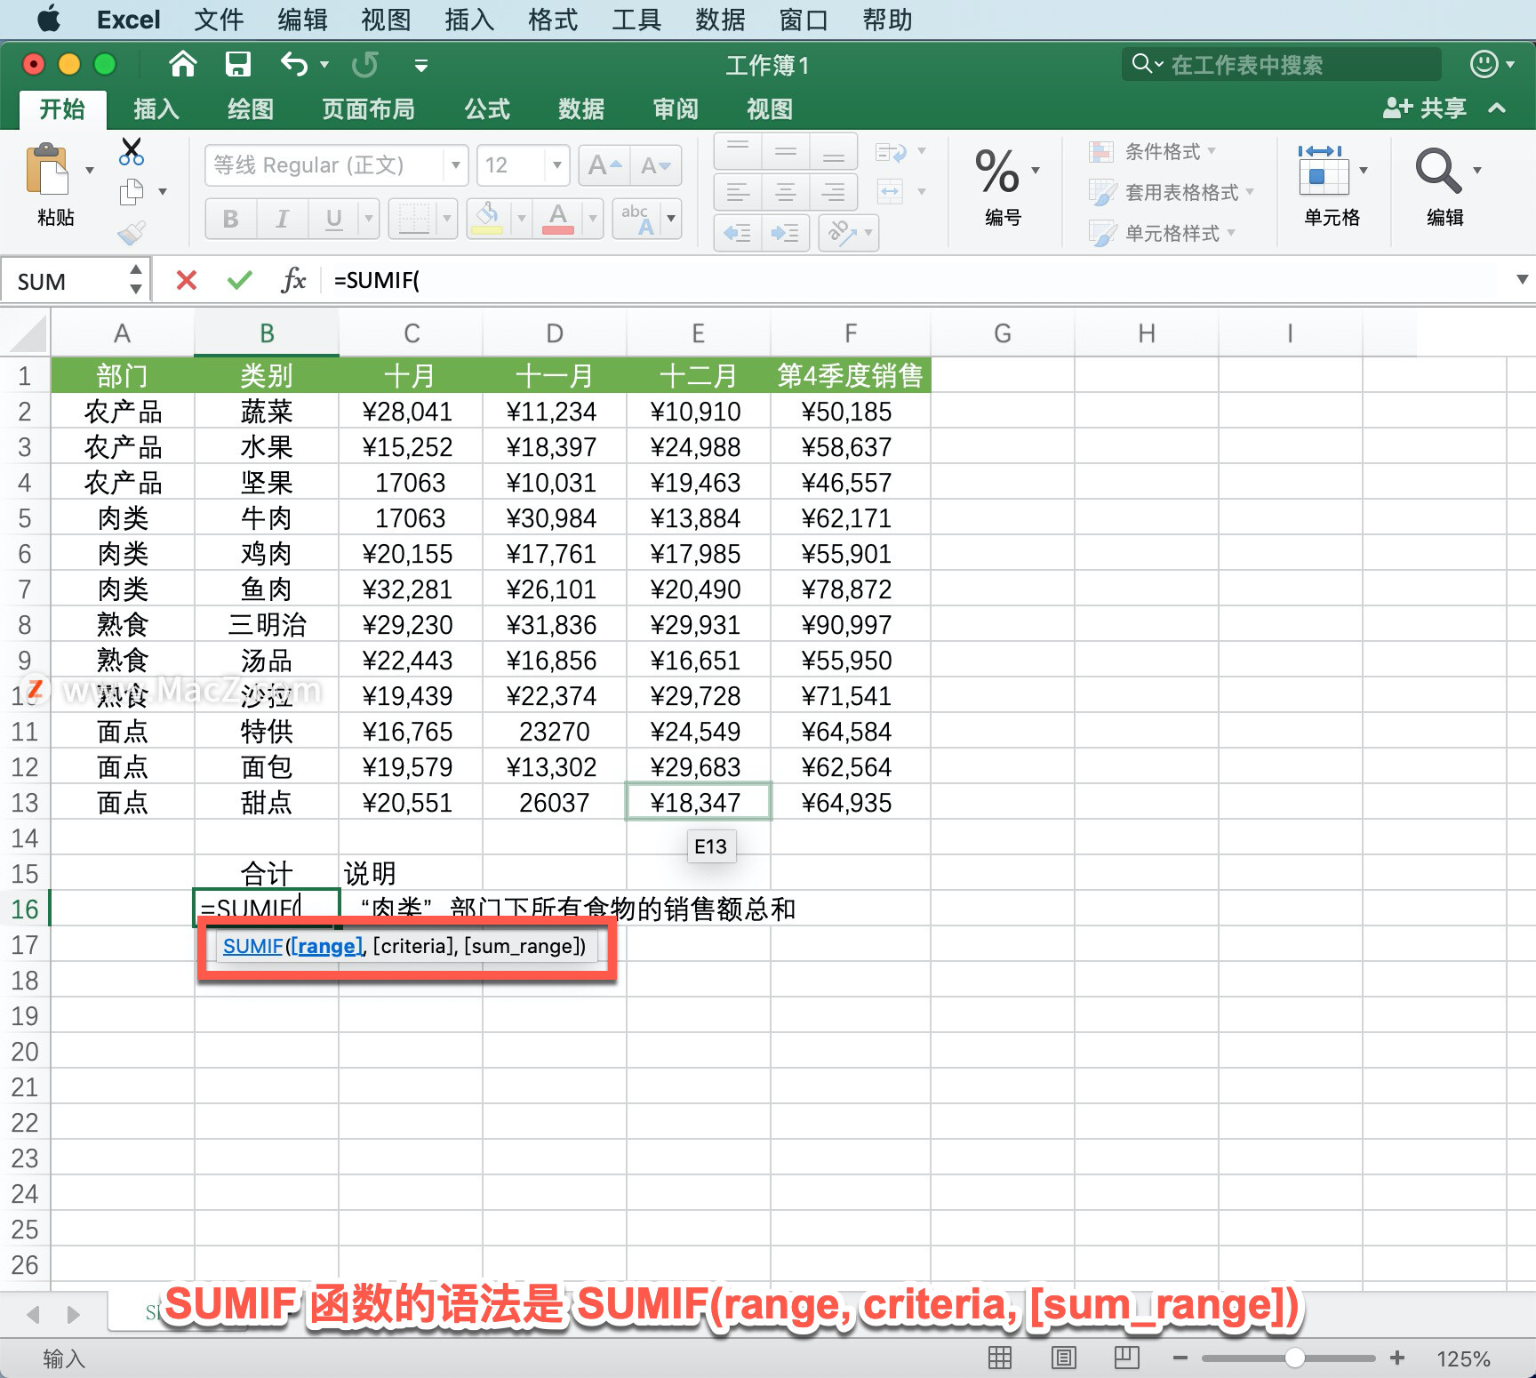Cancel formula entry with red X
Screen dimensions: 1536x1378
187,281
